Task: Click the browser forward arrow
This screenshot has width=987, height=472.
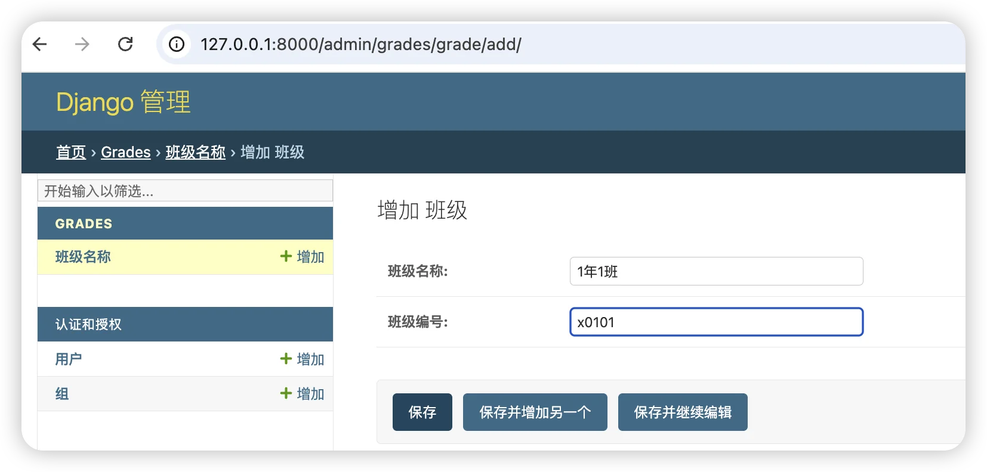Action: click(82, 44)
